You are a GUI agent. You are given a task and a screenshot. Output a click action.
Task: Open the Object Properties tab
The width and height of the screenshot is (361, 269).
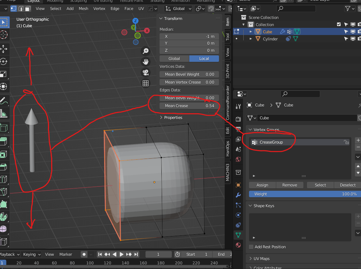point(238,185)
